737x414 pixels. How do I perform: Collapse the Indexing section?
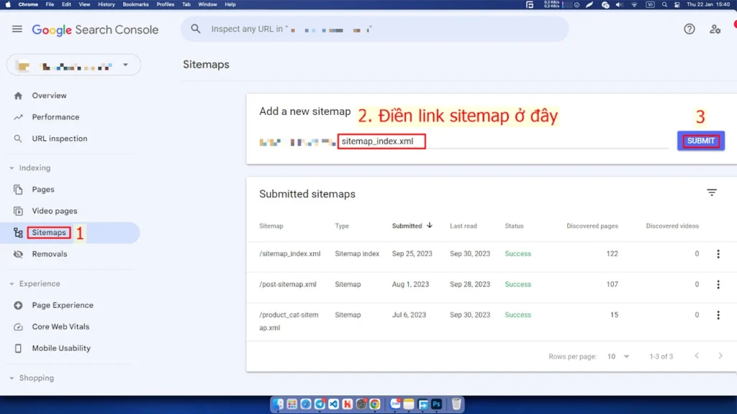13,167
